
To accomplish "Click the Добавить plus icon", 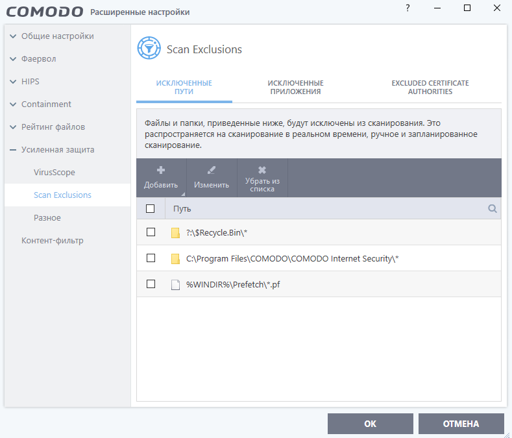I will pos(161,171).
